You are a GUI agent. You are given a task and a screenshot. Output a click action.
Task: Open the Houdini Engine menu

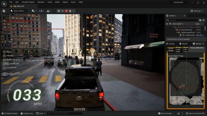[x=28, y=2]
